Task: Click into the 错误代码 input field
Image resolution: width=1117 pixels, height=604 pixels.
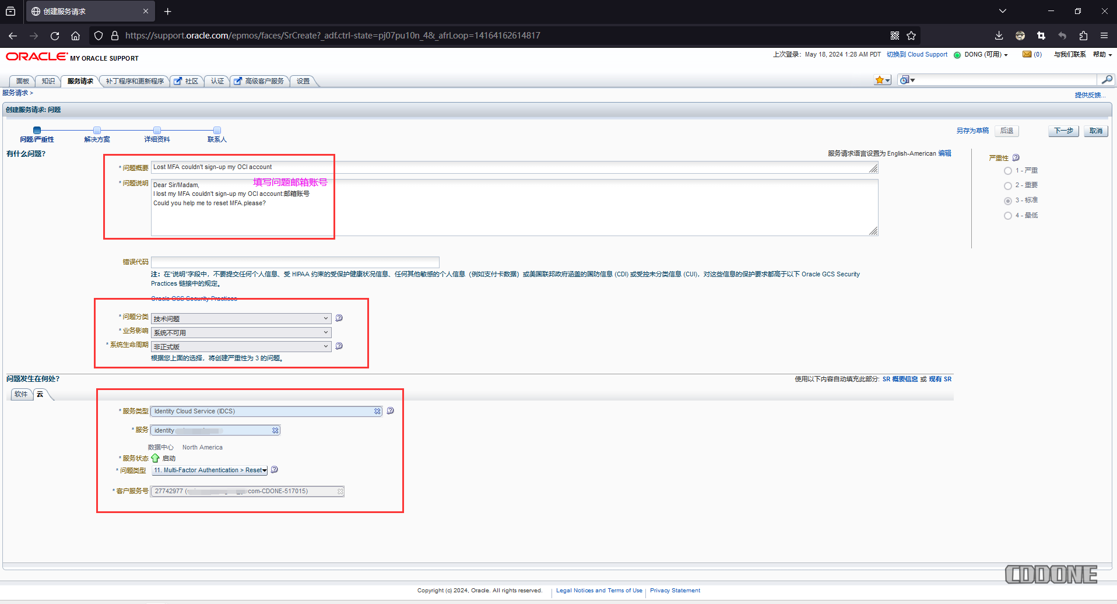Action: tap(295, 262)
